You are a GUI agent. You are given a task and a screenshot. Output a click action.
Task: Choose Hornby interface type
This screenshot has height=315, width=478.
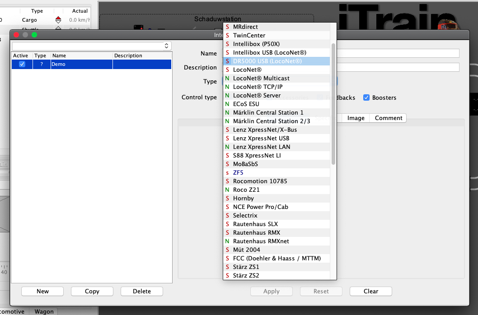(276, 198)
